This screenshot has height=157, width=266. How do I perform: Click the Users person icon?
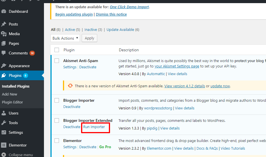(4, 113)
